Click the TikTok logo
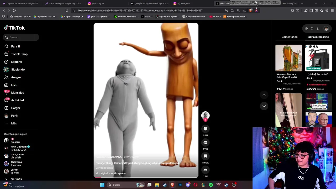Screen dimensions: 336x189 [x=14, y=28]
